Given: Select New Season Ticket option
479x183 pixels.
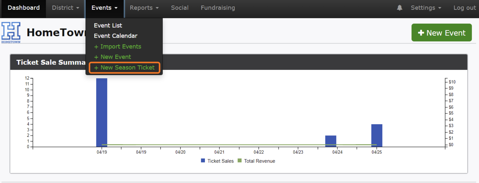Looking at the screenshot, I should click(125, 68).
